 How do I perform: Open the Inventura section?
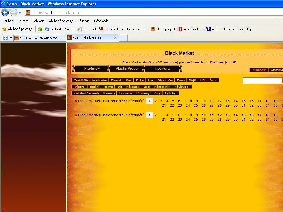pyautogui.click(x=162, y=68)
